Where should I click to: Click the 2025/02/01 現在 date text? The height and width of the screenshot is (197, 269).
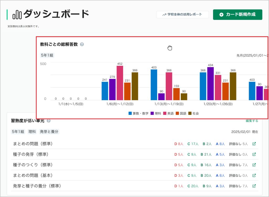point(245,132)
